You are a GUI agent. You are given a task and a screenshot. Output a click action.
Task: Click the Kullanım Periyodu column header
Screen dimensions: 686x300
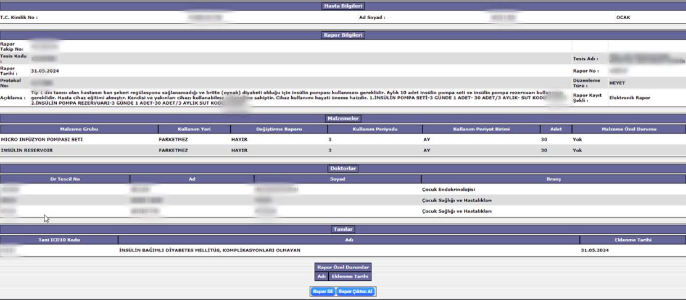pos(375,129)
